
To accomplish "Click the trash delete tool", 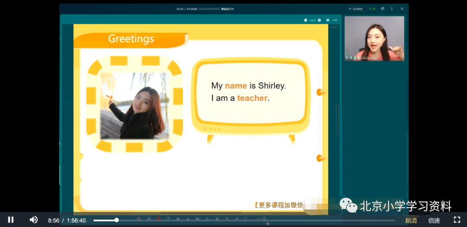I will (217, 219).
